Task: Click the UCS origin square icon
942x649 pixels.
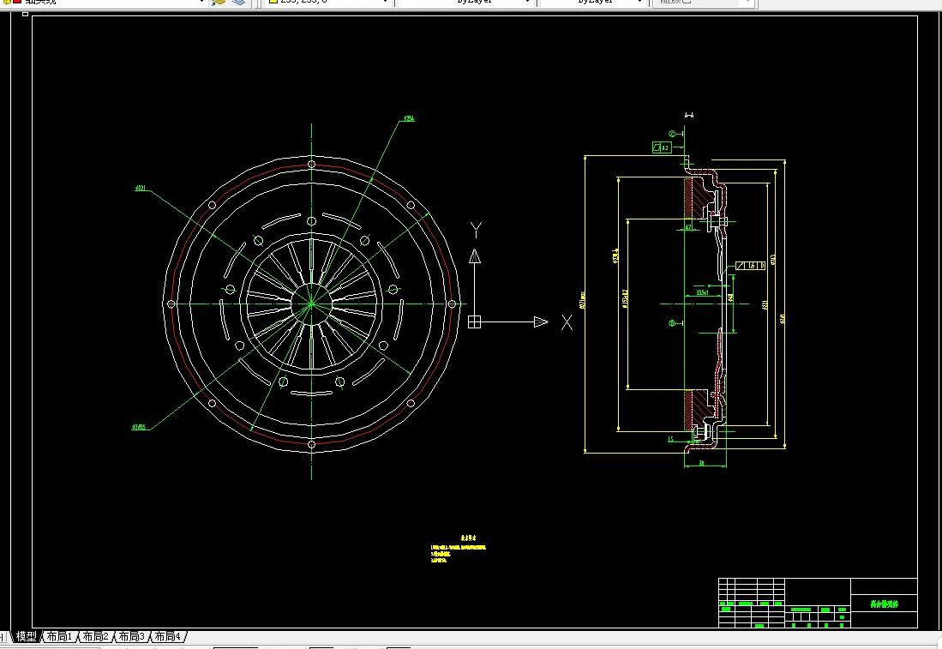Action: coord(475,322)
